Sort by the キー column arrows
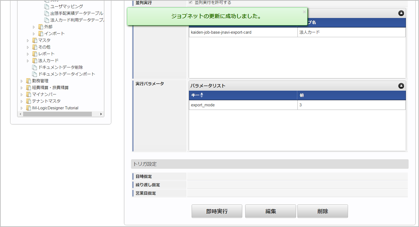Image resolution: width=419 pixels, height=227 pixels. point(202,95)
